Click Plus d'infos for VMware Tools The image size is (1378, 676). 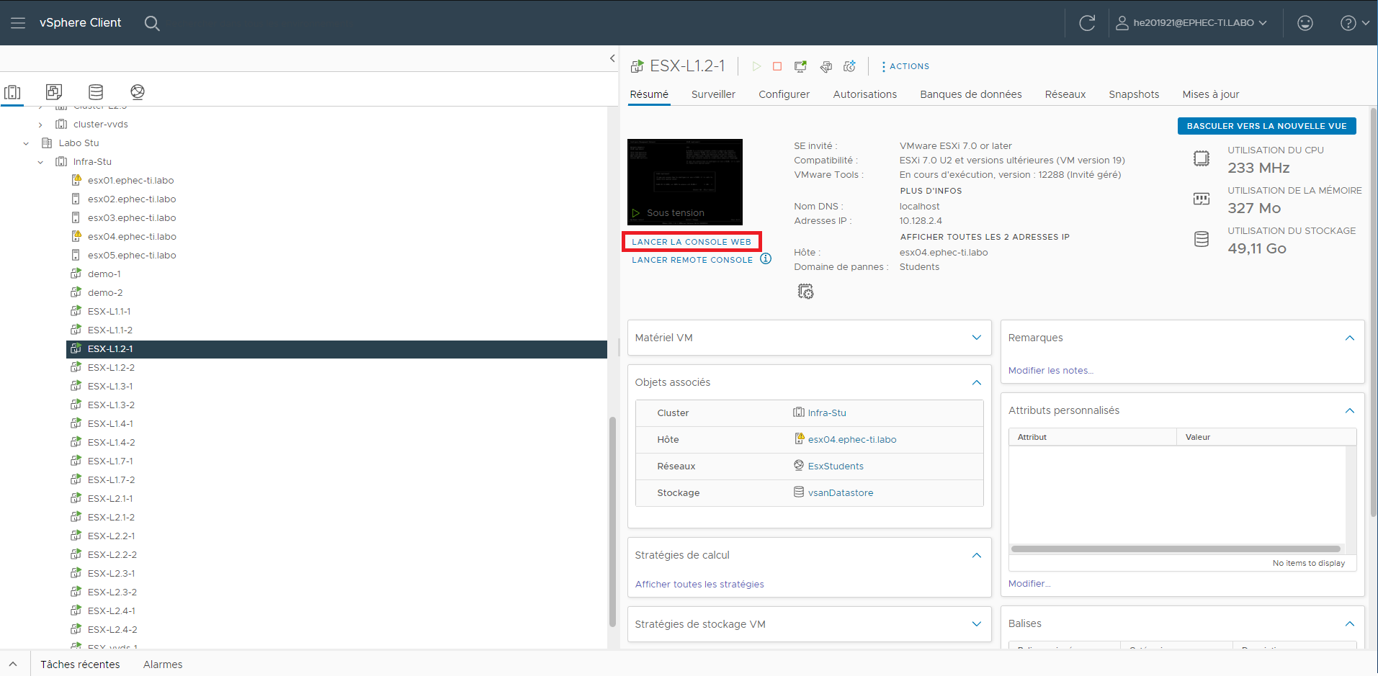(931, 191)
